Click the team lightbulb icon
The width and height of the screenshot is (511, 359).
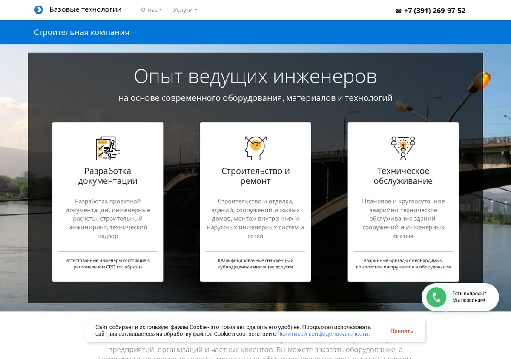tap(403, 148)
